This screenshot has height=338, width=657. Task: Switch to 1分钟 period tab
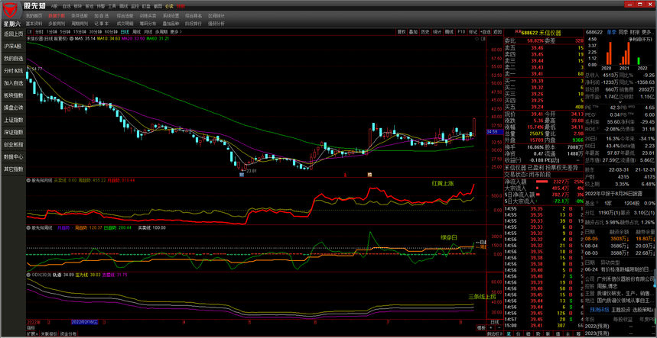pyautogui.click(x=51, y=32)
